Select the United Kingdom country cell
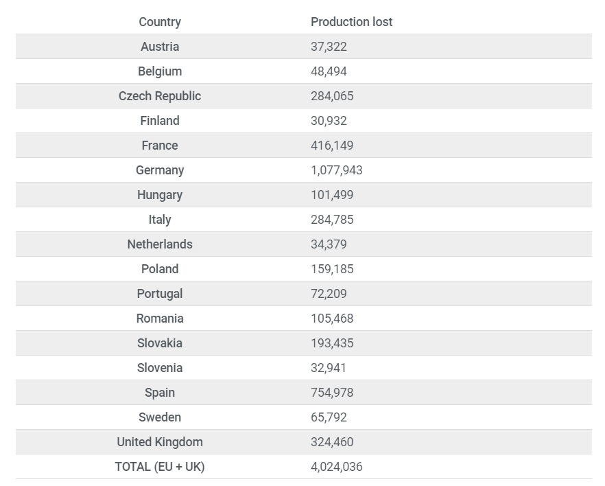 pos(160,442)
